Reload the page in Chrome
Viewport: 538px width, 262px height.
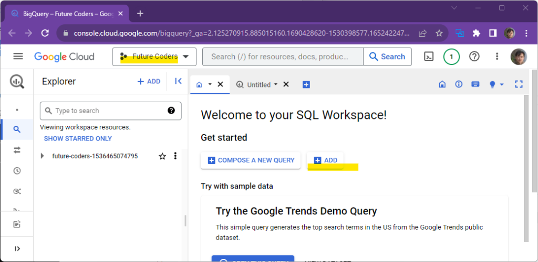pos(45,33)
